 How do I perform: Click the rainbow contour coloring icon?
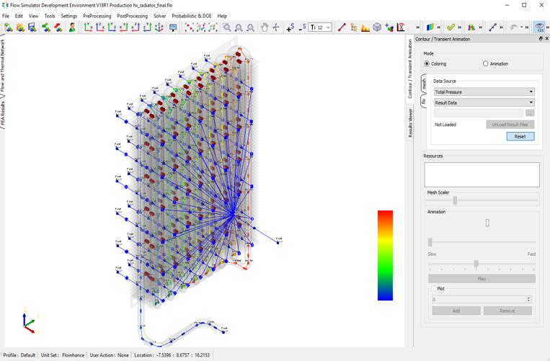[430, 27]
